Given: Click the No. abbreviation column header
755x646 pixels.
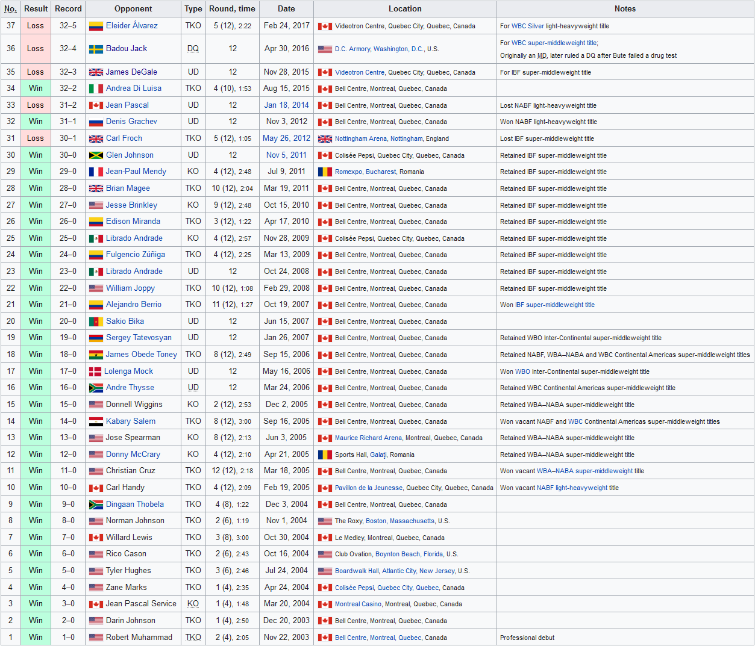Looking at the screenshot, I should [x=10, y=9].
